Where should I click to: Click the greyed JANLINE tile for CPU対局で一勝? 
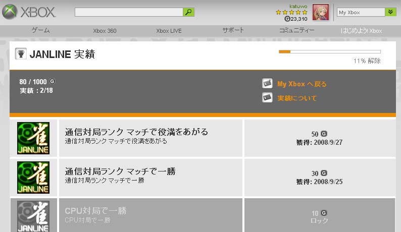click(33, 216)
